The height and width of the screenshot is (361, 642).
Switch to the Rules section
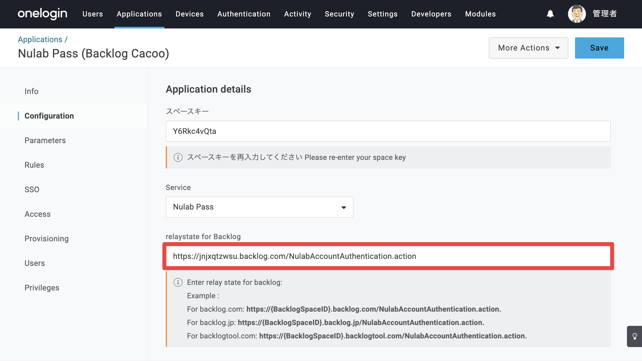[34, 165]
